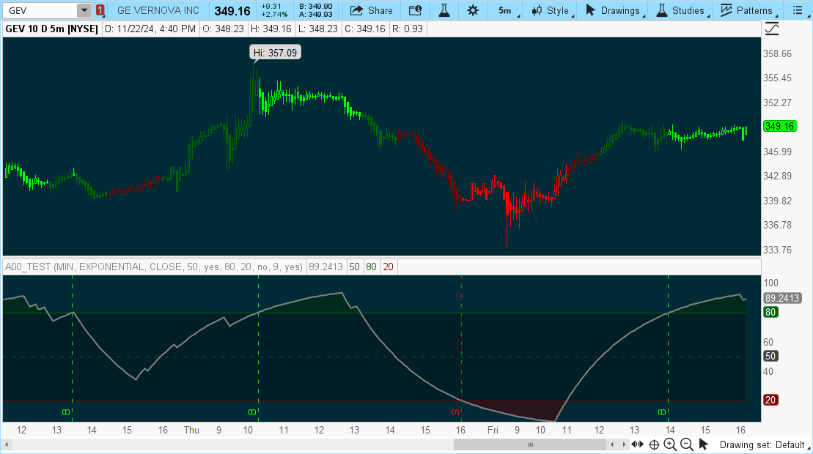Open the chart info/alert briefcase icon
This screenshot has height=454, width=813.
[416, 10]
